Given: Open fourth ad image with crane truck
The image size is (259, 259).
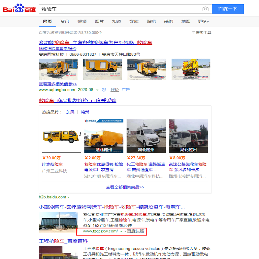Looking at the screenshot, I should pyautogui.click(x=191, y=69).
